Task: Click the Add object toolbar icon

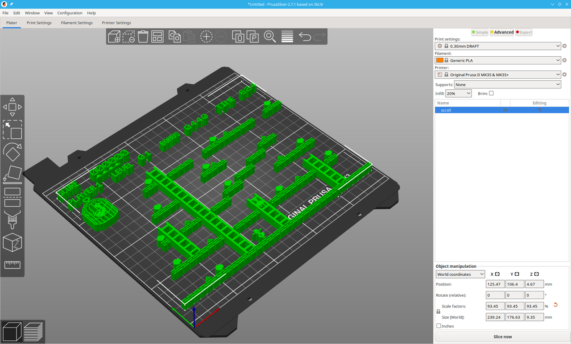Action: point(114,37)
